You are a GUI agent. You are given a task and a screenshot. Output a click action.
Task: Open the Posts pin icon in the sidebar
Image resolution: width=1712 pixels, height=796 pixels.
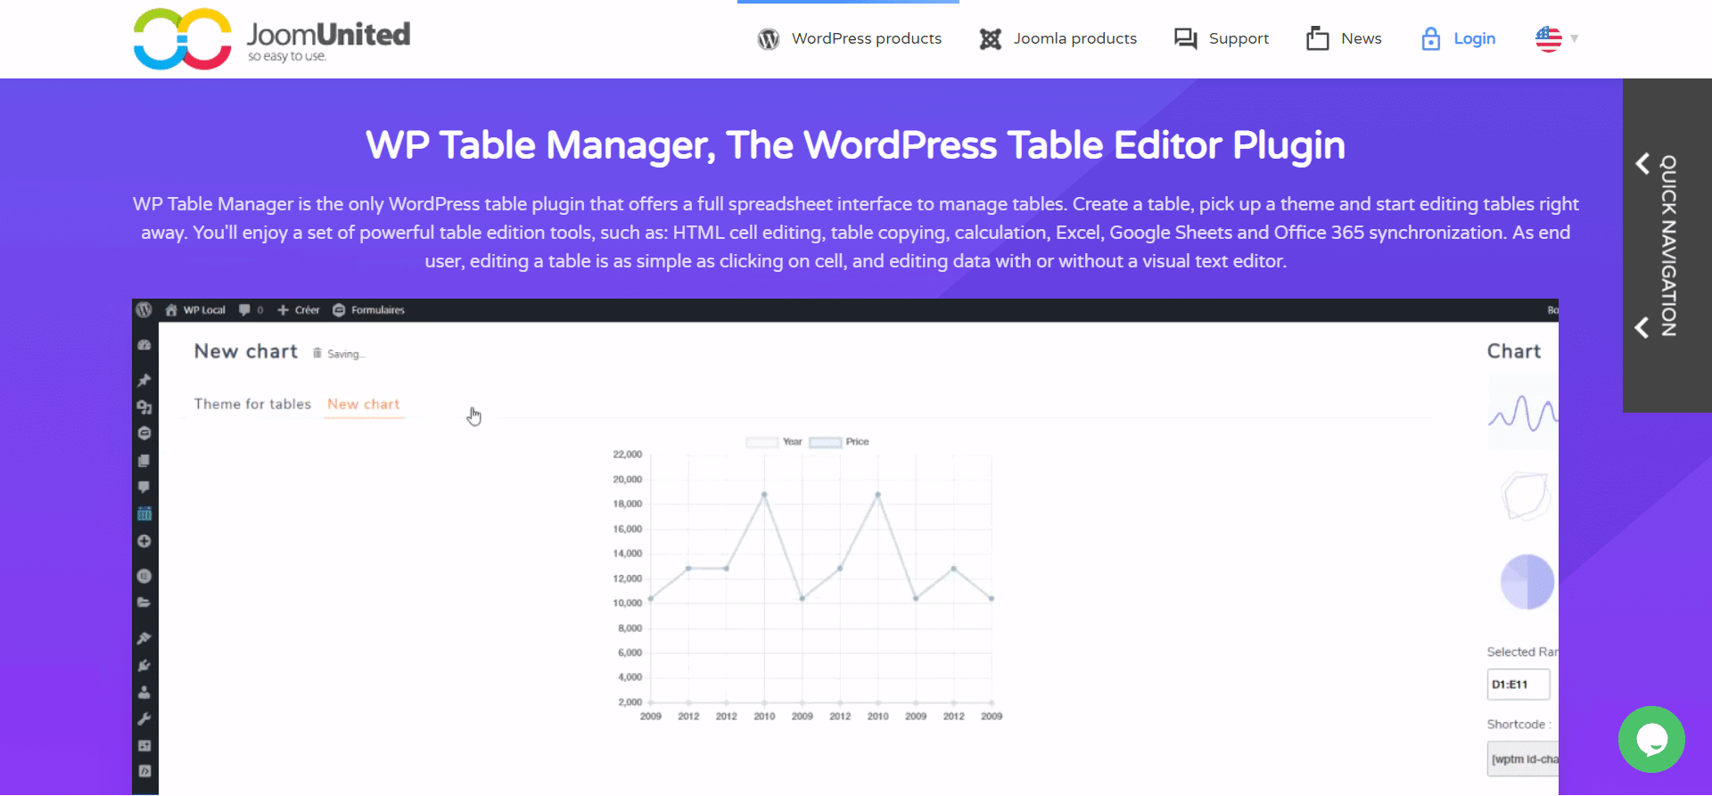pos(144,381)
